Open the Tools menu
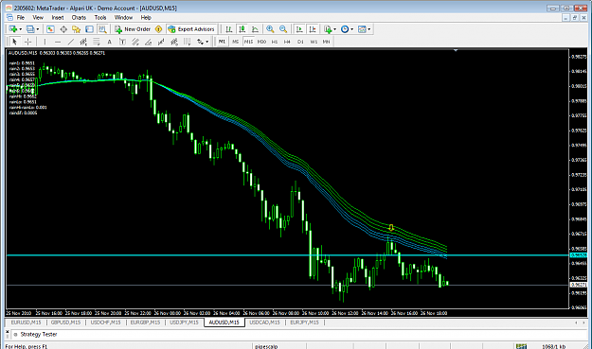The height and width of the screenshot is (349, 592). (x=100, y=17)
